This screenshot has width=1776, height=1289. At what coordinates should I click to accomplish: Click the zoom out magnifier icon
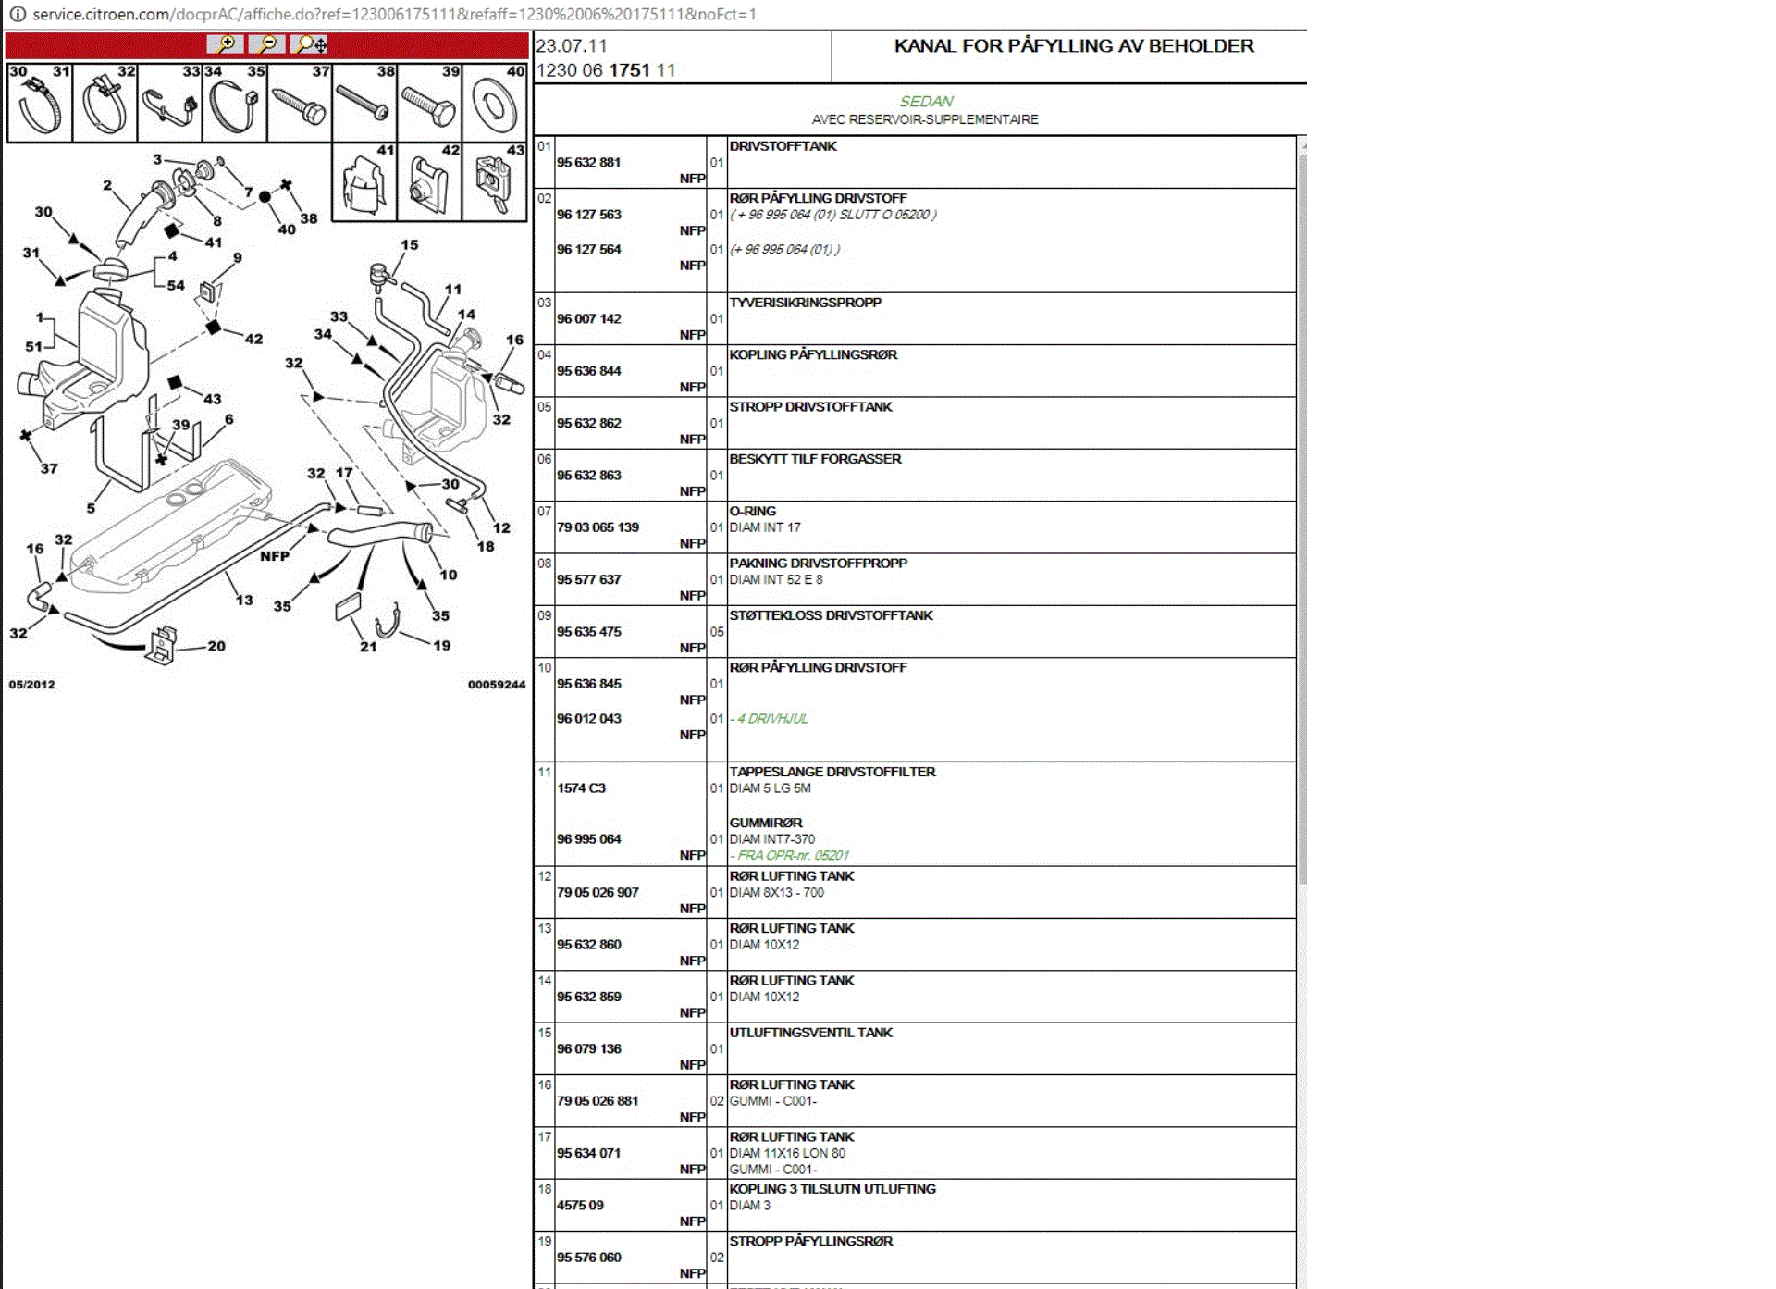click(x=267, y=43)
